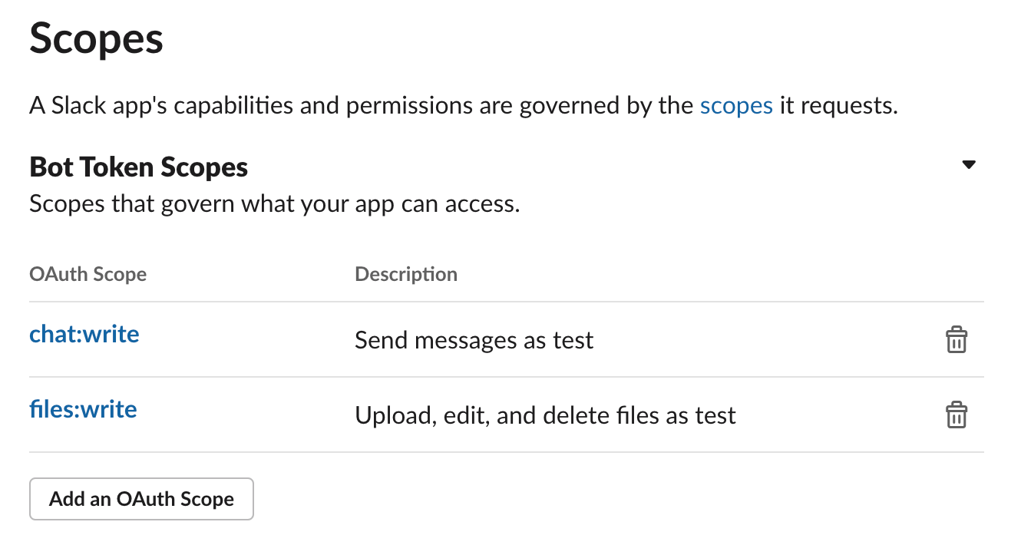This screenshot has height=545, width=1021.
Task: Click 'Upload, edit, and delete files as test'
Action: pyautogui.click(x=545, y=415)
